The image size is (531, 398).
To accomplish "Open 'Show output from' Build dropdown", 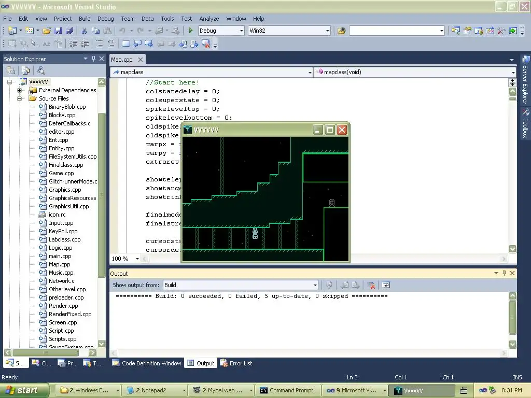I will (x=315, y=286).
